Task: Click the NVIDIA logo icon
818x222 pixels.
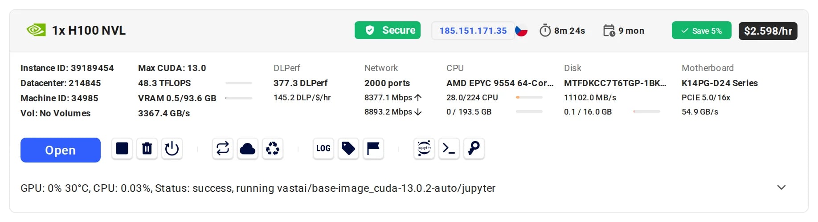Action: click(x=36, y=30)
